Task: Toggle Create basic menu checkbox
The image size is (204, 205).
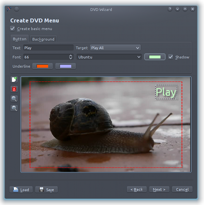Action: 12,28
